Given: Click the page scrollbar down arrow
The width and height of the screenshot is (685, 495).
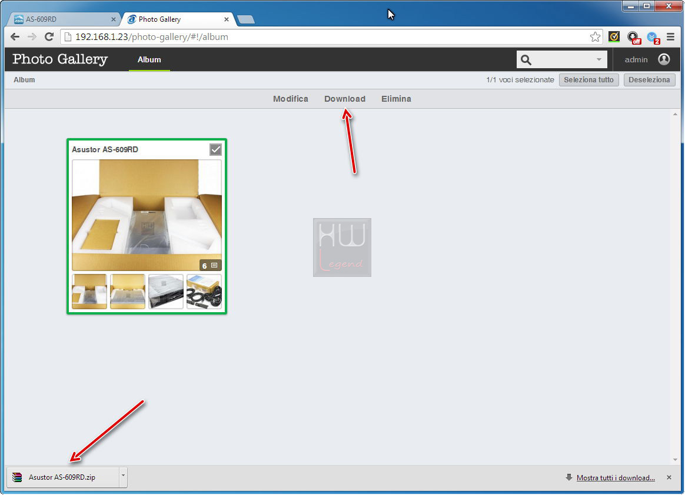Looking at the screenshot, I should click(x=675, y=460).
